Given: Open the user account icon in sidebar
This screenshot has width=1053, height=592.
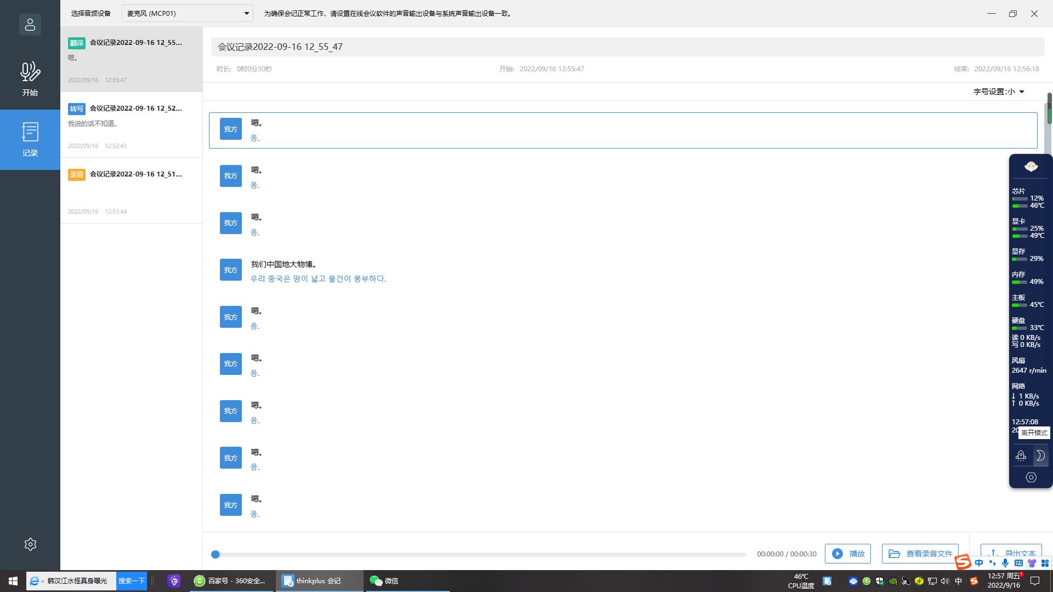Looking at the screenshot, I should pyautogui.click(x=30, y=25).
